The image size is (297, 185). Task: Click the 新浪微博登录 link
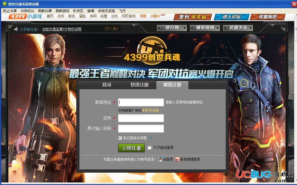[190, 160]
